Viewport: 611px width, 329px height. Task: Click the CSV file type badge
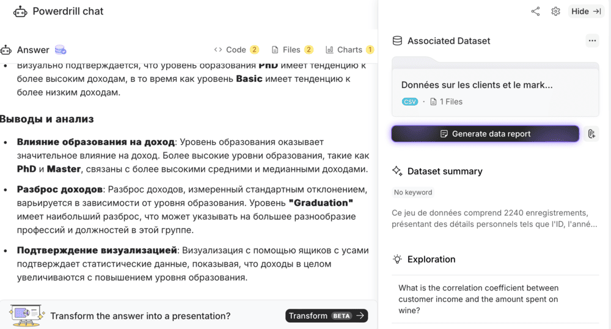[409, 102]
